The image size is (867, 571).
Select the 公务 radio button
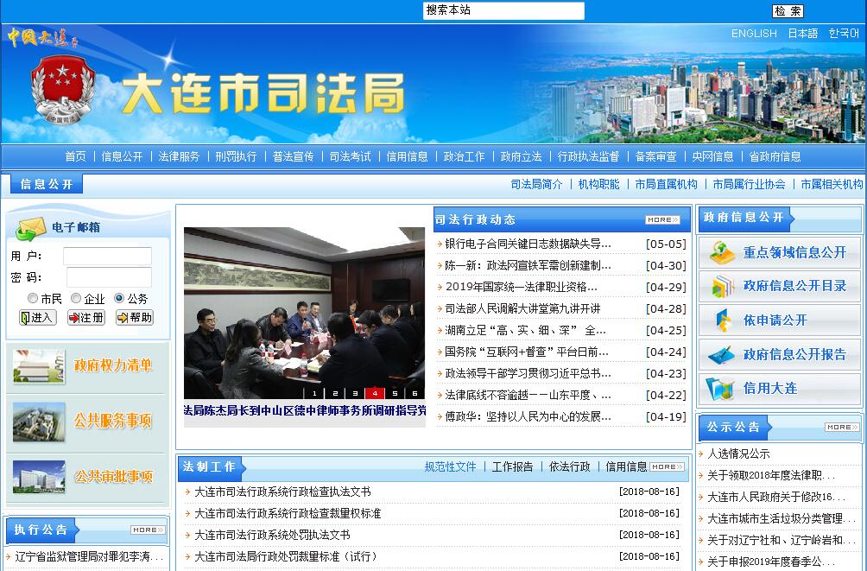click(119, 298)
